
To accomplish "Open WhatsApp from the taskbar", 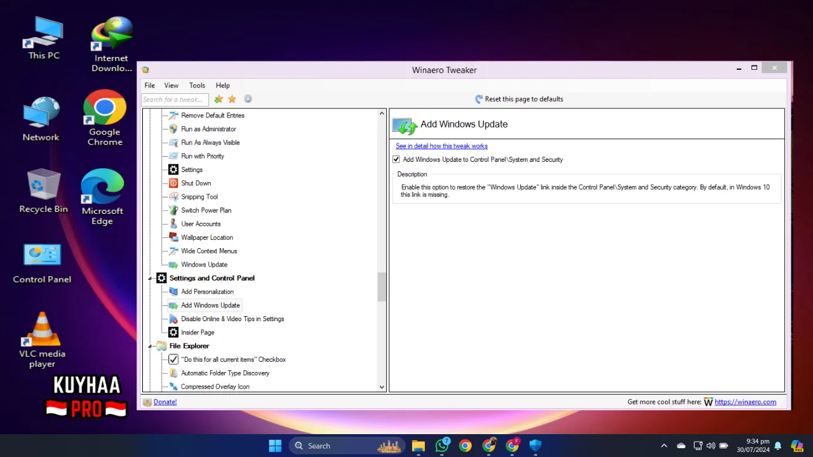I will point(442,446).
